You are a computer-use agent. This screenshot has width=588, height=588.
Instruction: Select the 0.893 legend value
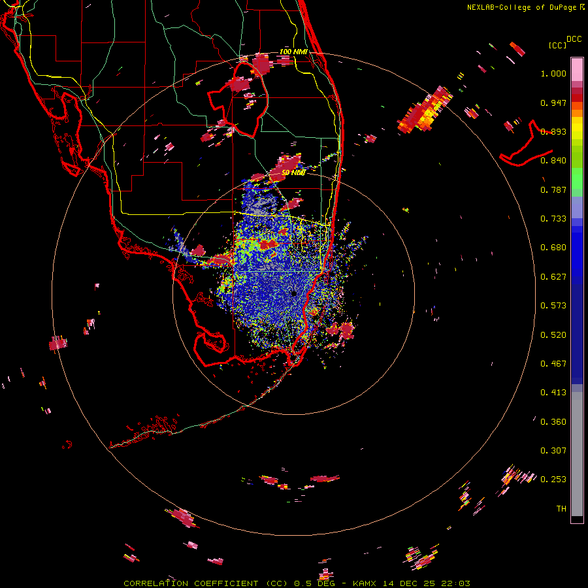coord(553,131)
